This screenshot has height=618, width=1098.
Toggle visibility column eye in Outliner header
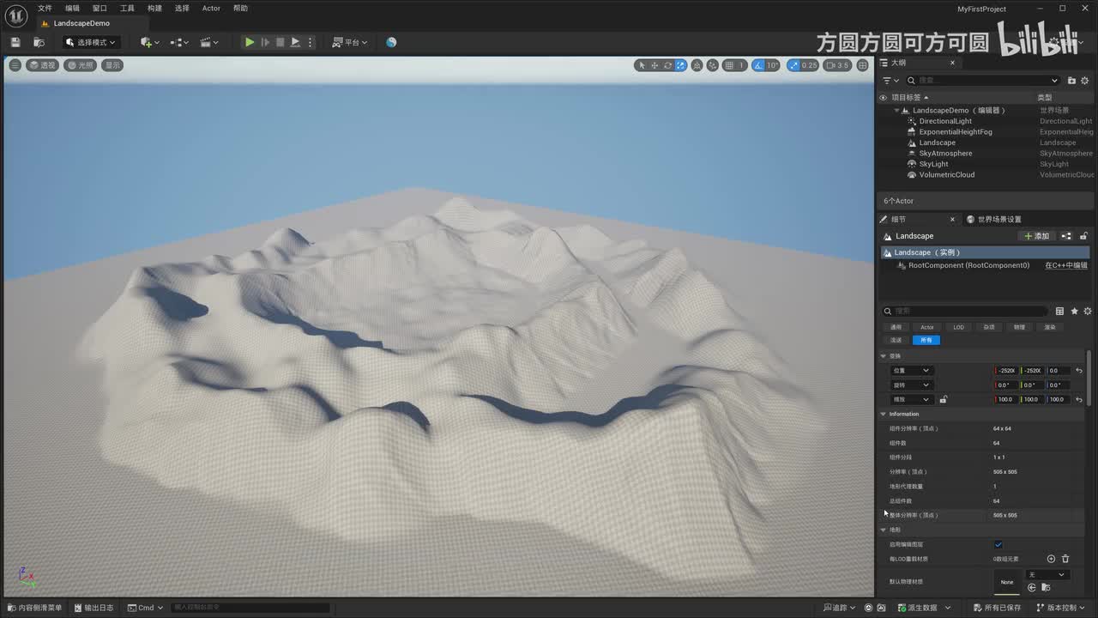[x=884, y=98]
